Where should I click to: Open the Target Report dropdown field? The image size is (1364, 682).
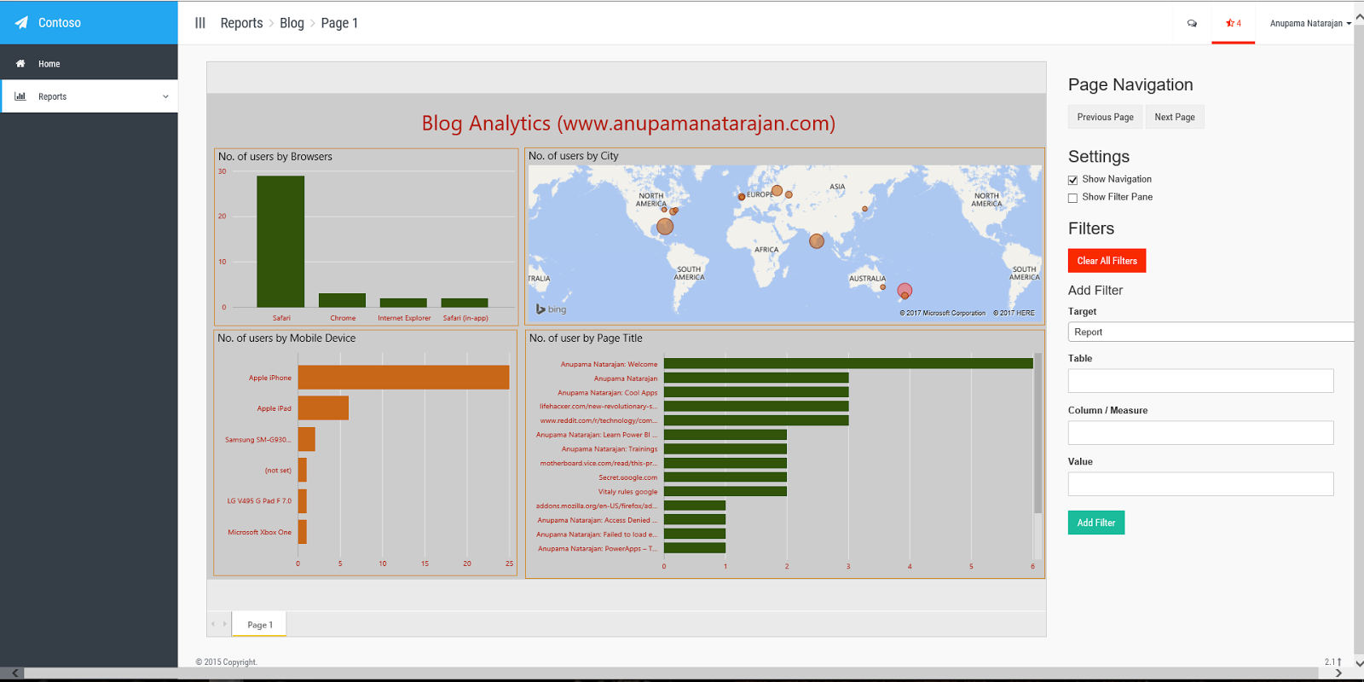pyautogui.click(x=1211, y=332)
